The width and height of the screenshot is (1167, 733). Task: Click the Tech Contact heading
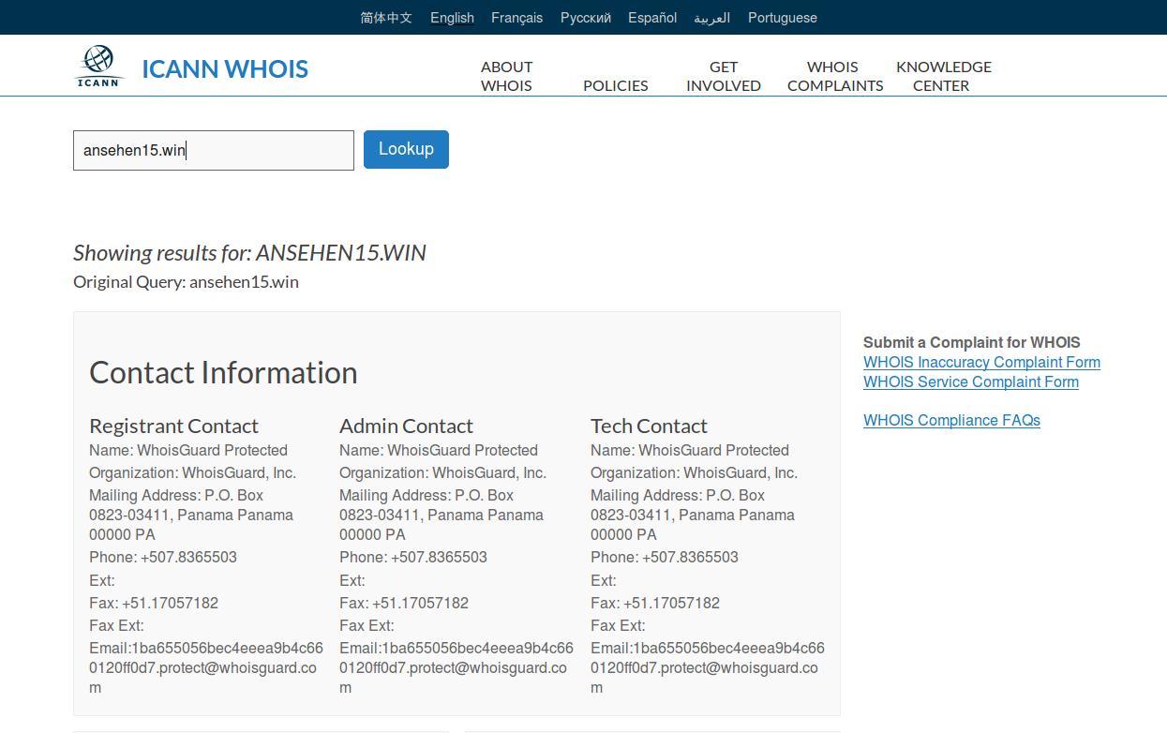coord(649,426)
